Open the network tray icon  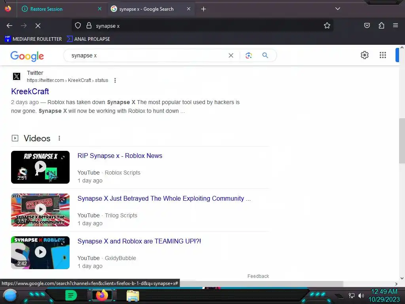[351, 295]
